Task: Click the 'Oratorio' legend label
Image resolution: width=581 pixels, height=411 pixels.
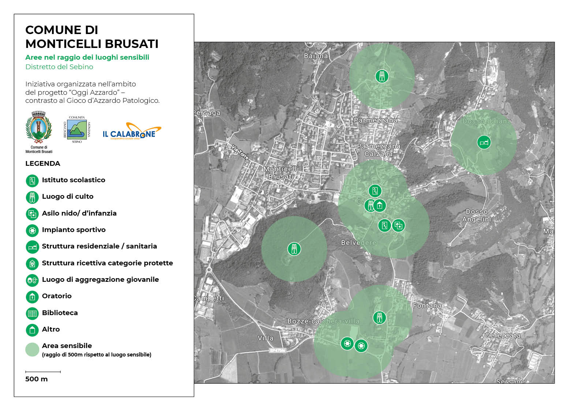Action: 57,296
